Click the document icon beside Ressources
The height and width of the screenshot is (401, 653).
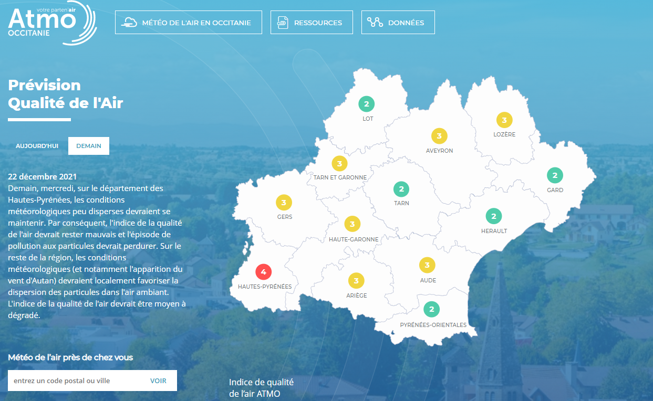click(x=283, y=23)
